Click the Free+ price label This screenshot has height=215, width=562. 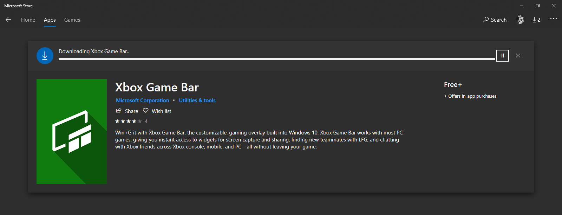453,85
